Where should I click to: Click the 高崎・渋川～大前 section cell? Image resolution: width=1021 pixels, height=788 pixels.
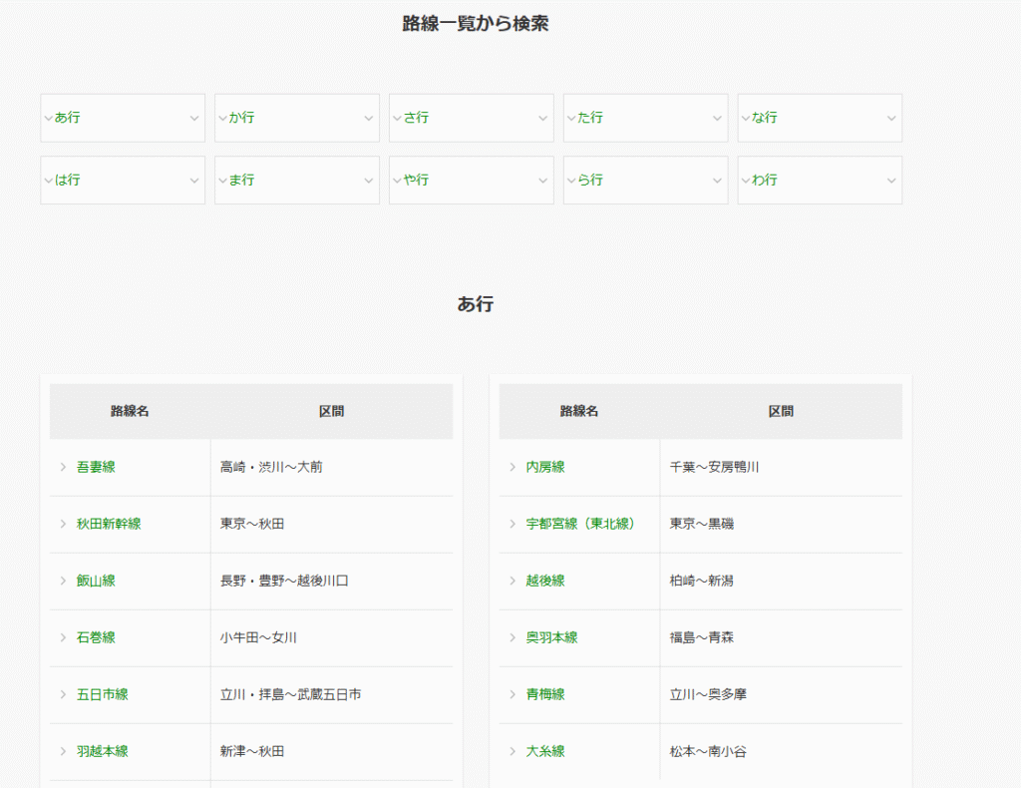331,467
